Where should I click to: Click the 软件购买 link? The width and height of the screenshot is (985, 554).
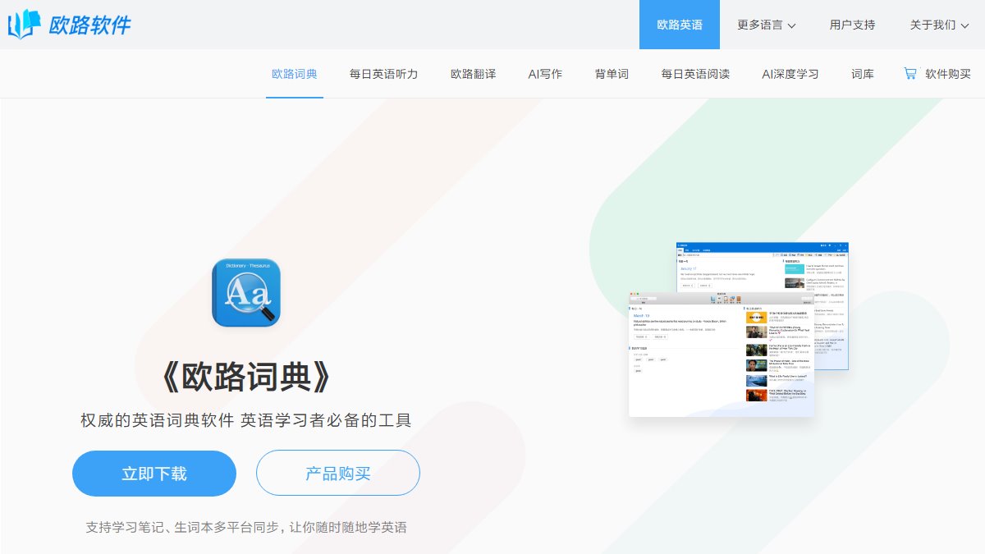948,74
